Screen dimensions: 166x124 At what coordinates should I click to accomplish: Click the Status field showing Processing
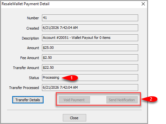90,77
